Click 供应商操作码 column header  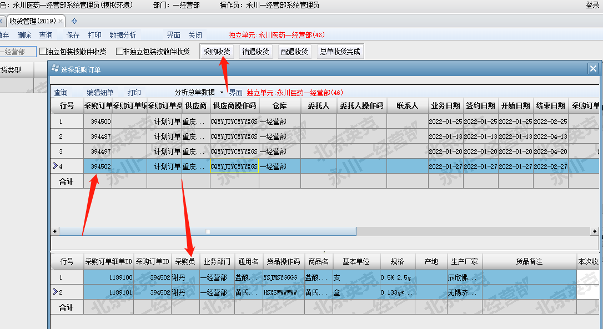tap(234, 105)
